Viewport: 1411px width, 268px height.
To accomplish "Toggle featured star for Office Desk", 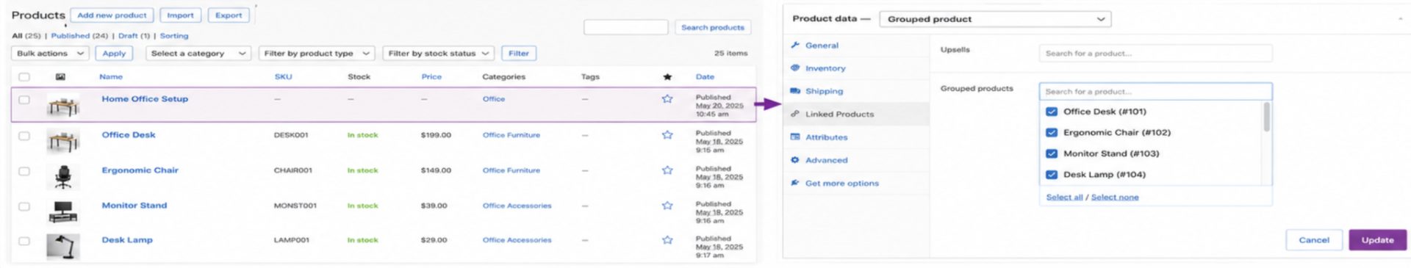I will point(667,134).
